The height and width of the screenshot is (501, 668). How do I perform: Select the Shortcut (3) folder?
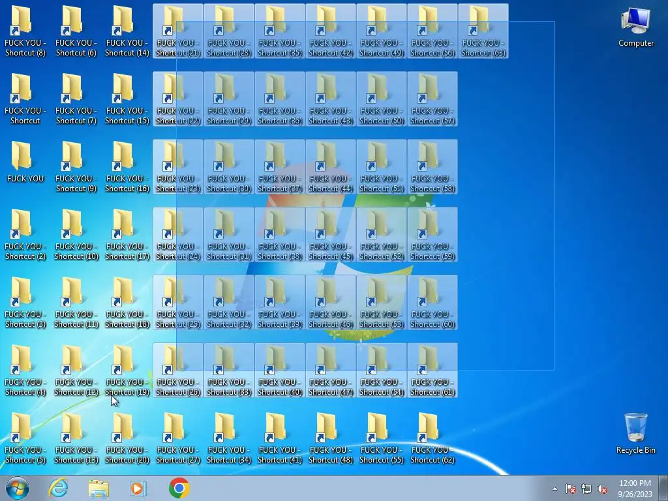pos(25,303)
